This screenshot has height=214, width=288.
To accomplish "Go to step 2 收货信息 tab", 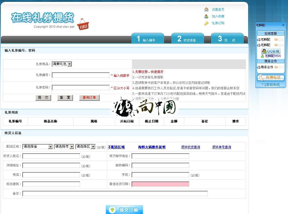I will pyautogui.click(x=188, y=38).
